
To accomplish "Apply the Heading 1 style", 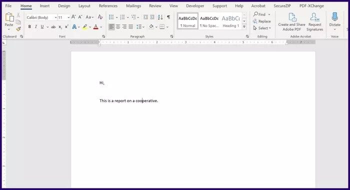I will tap(231, 21).
